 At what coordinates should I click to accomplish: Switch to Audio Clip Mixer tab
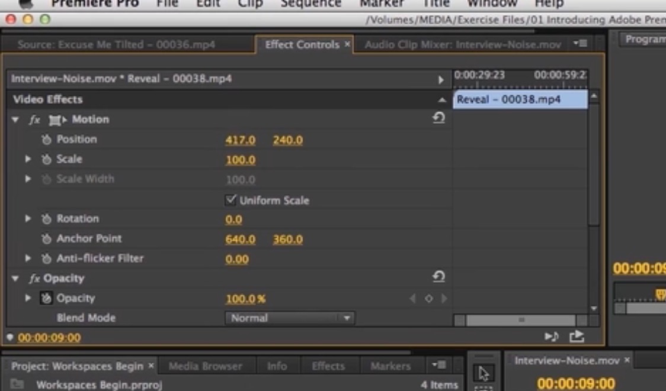point(463,44)
